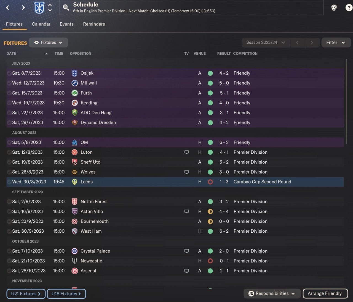Go to U21 Fixtures
353x302 pixels.
26,294
